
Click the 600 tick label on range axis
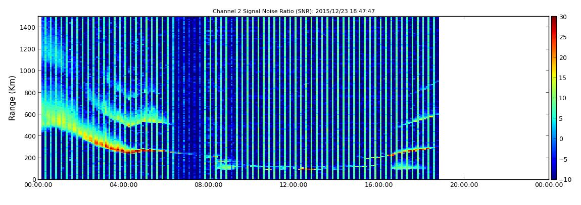[30, 114]
